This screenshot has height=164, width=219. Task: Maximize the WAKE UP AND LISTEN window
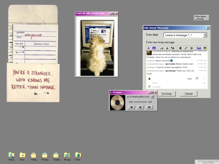coord(113,14)
